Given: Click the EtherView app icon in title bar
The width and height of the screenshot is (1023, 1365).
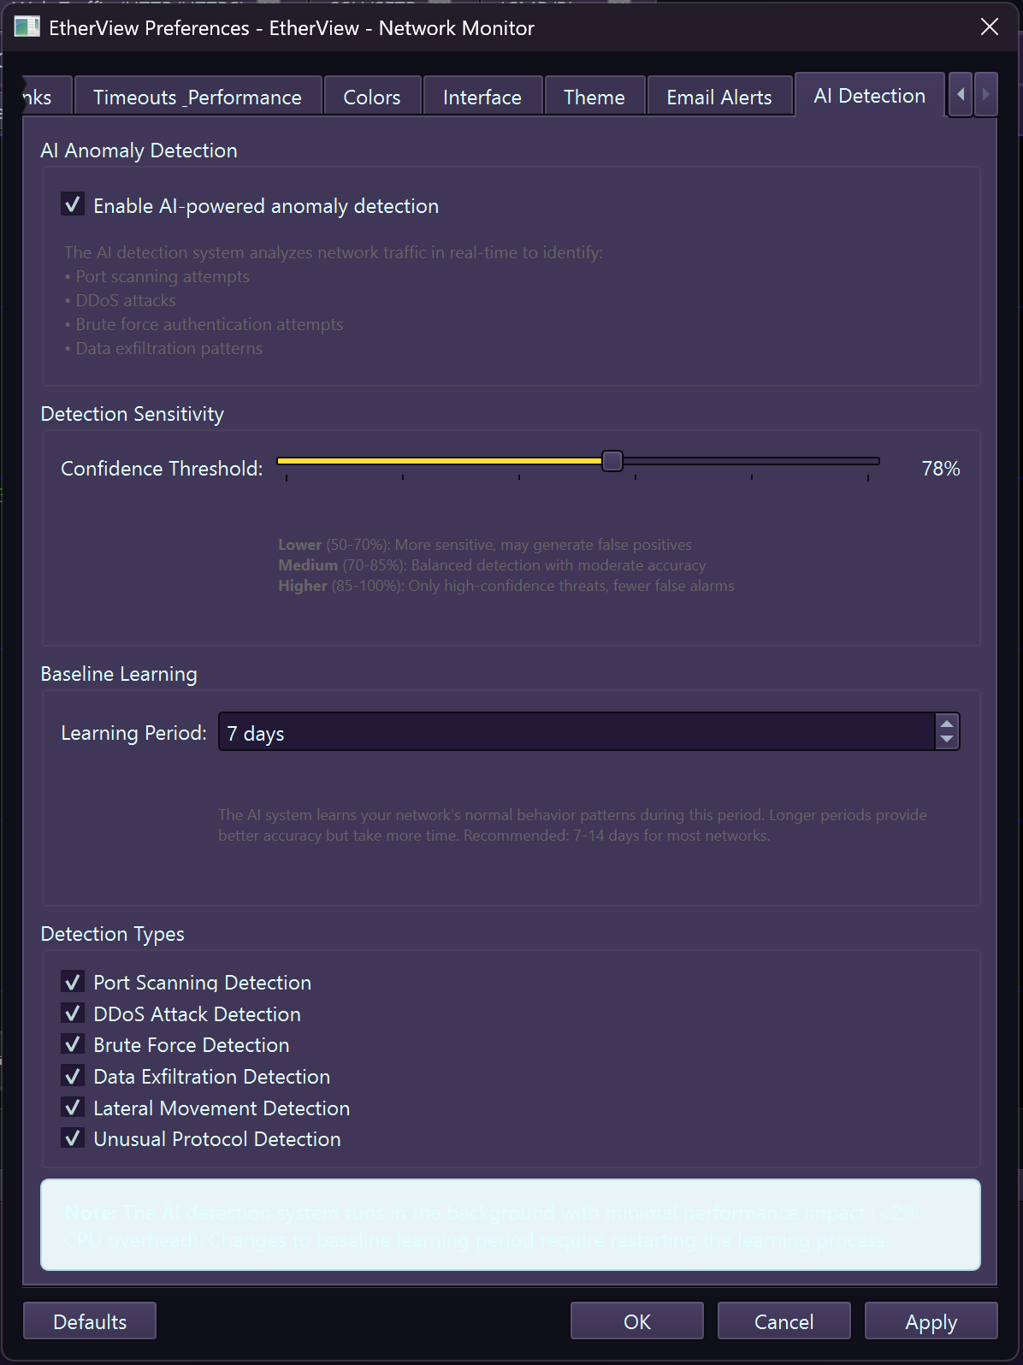Looking at the screenshot, I should pos(27,27).
